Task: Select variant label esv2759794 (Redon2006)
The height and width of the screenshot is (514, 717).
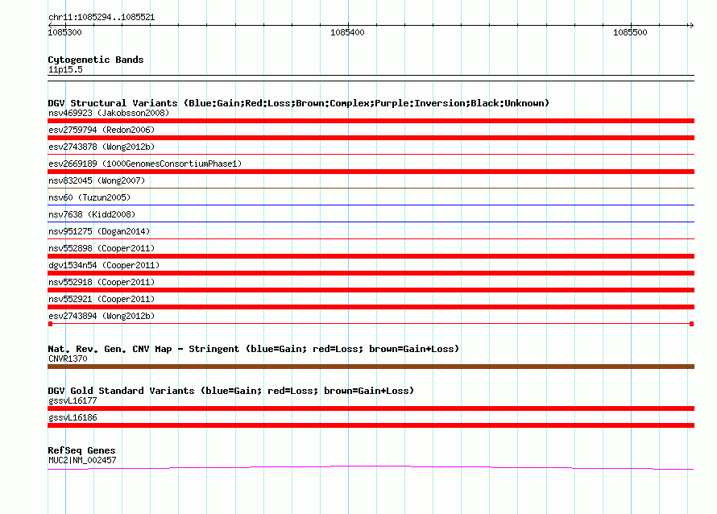Action: click(102, 130)
